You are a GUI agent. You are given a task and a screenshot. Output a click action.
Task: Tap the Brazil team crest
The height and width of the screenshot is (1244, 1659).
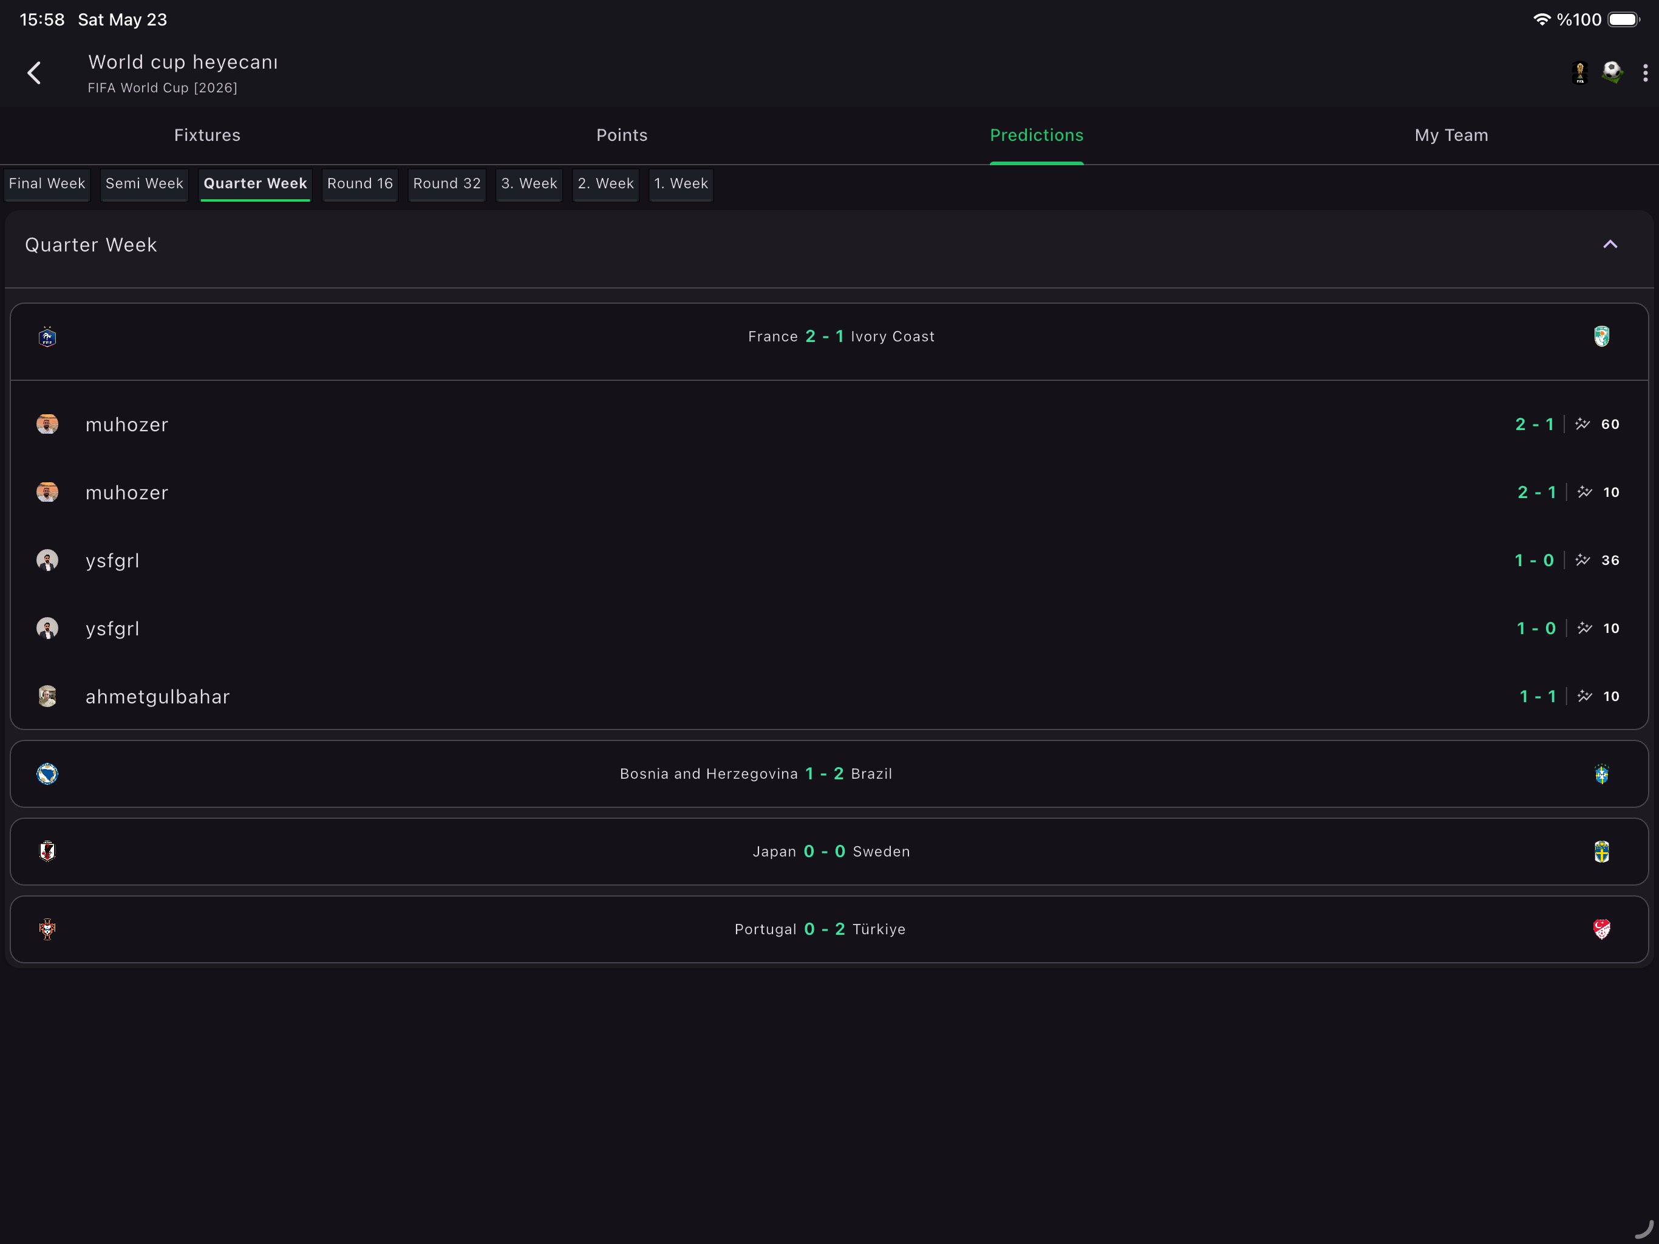click(x=1601, y=774)
